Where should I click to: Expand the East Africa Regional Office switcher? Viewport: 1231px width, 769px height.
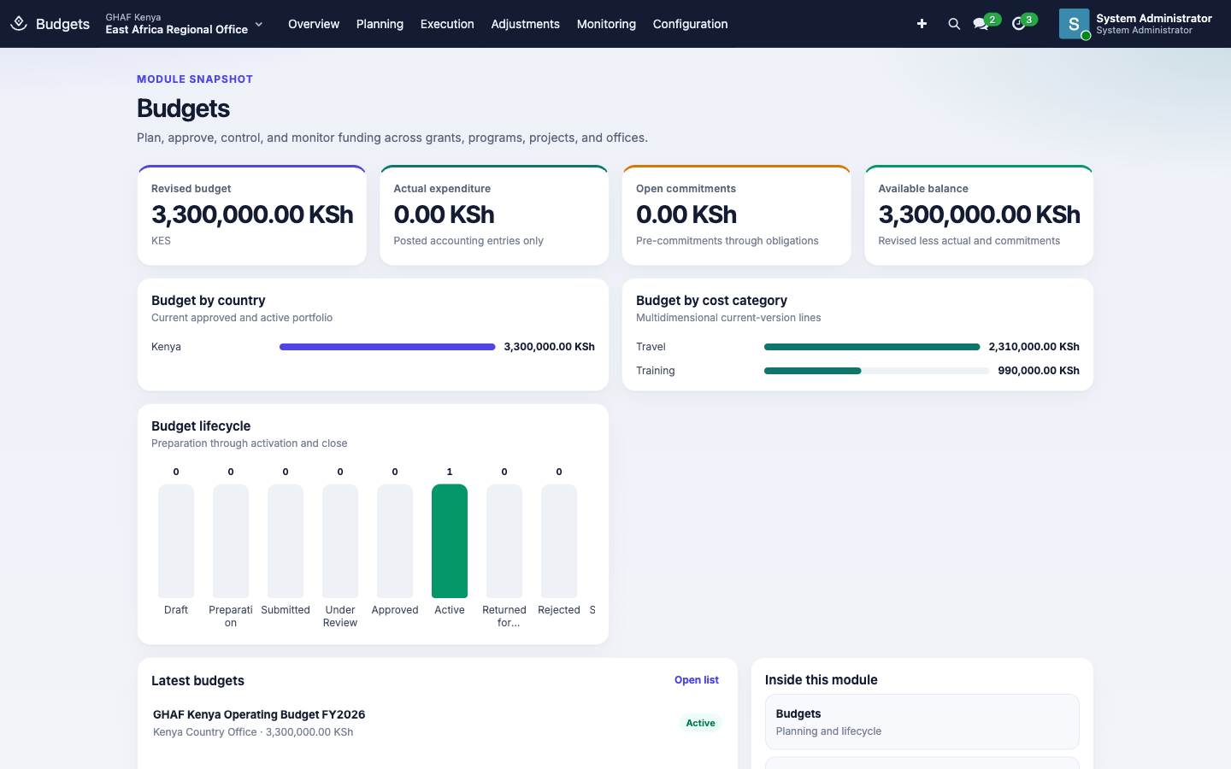click(x=185, y=24)
